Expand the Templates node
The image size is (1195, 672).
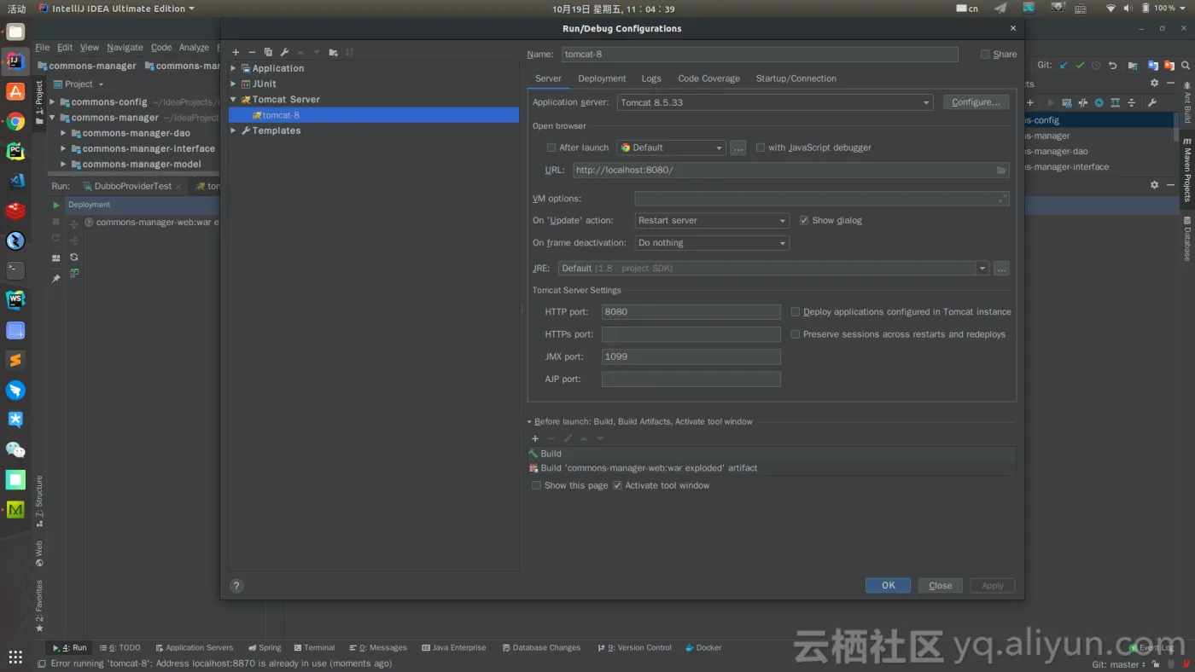[x=234, y=131]
